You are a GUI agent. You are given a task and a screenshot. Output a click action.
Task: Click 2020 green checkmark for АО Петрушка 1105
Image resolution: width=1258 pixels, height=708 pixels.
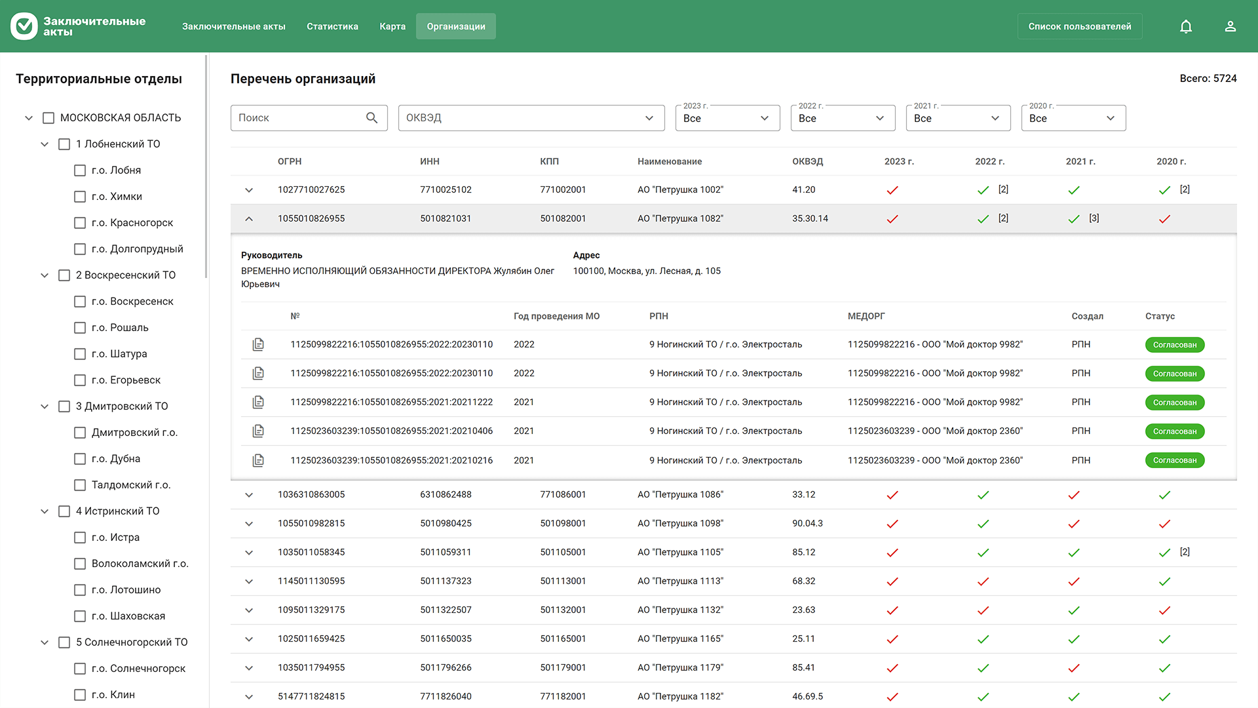coord(1164,553)
